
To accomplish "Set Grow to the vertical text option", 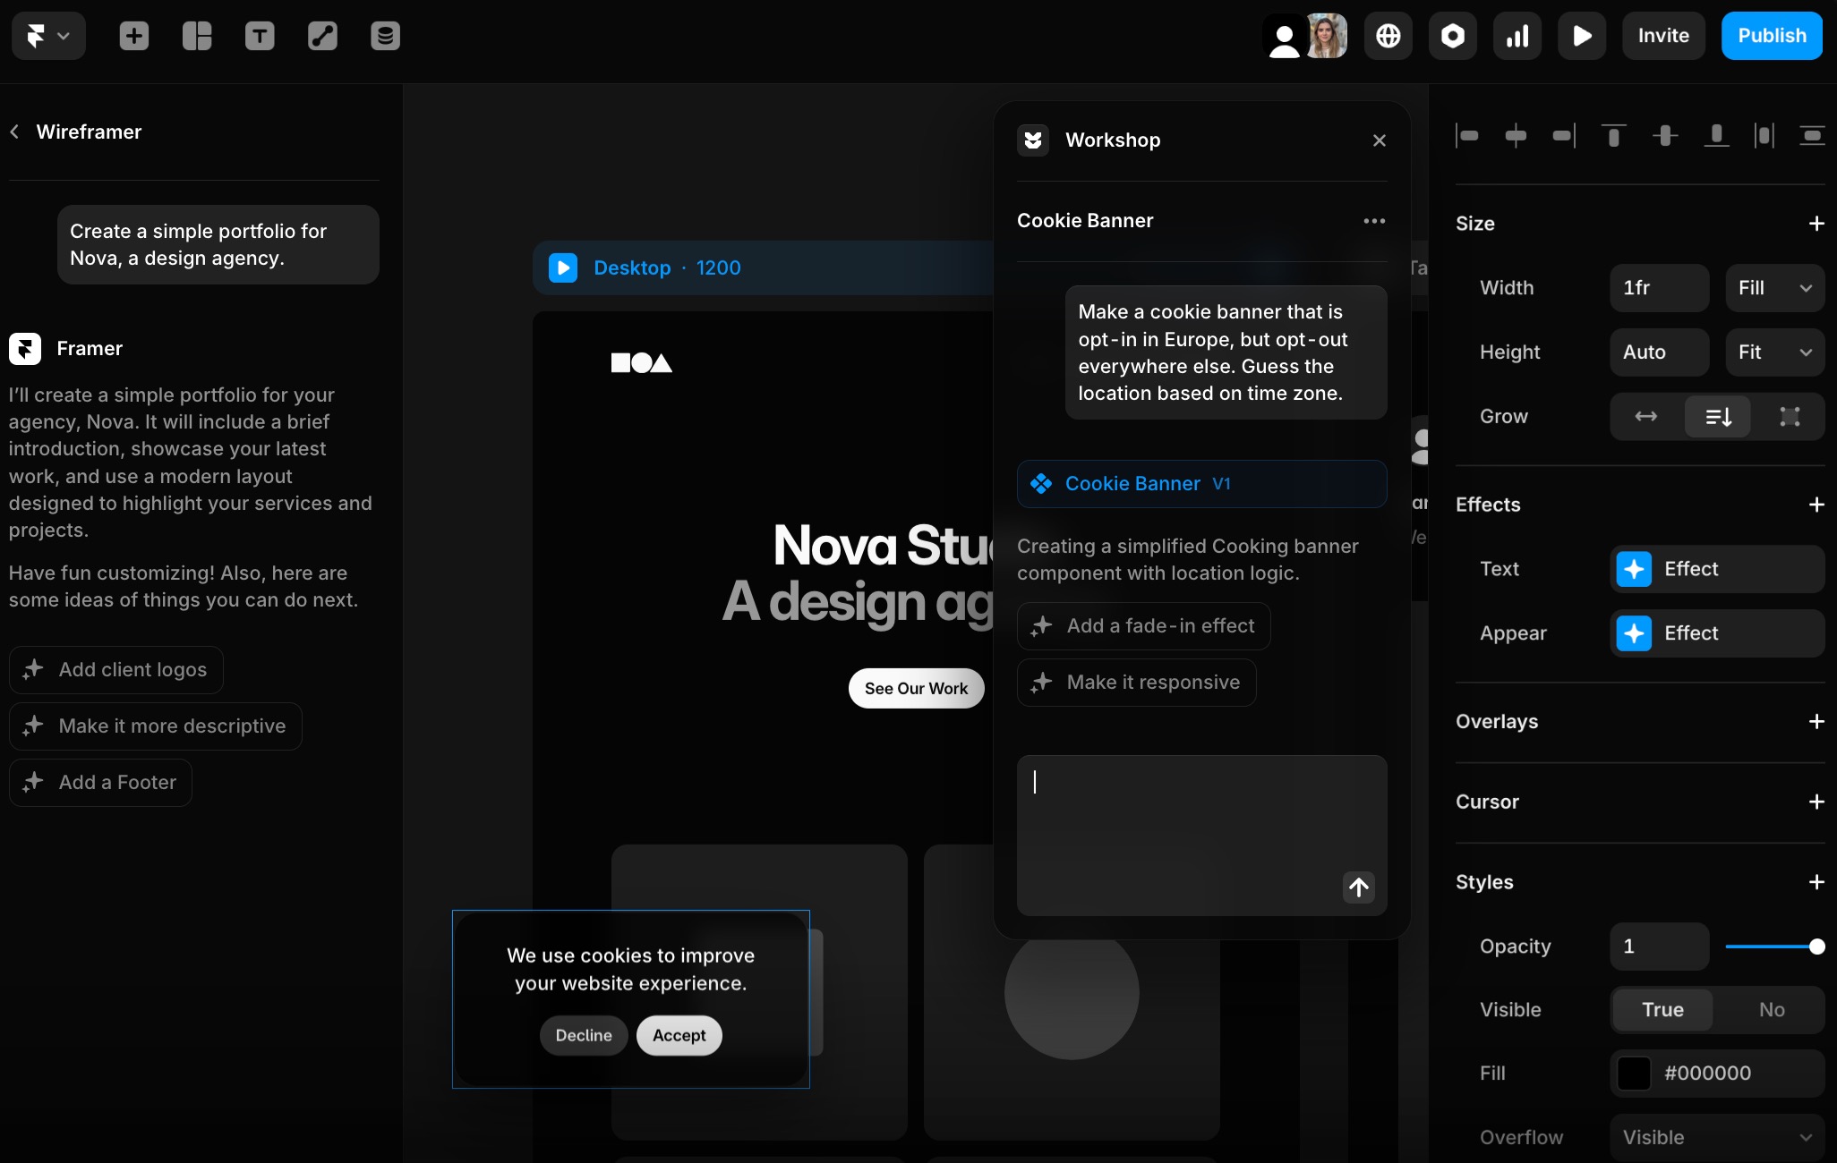I will (1718, 417).
